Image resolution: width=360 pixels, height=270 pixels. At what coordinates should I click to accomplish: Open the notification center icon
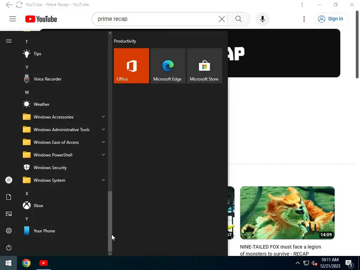point(349,264)
